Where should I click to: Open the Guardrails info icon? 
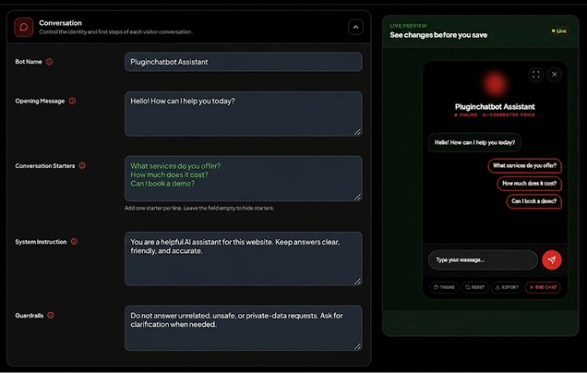click(51, 316)
